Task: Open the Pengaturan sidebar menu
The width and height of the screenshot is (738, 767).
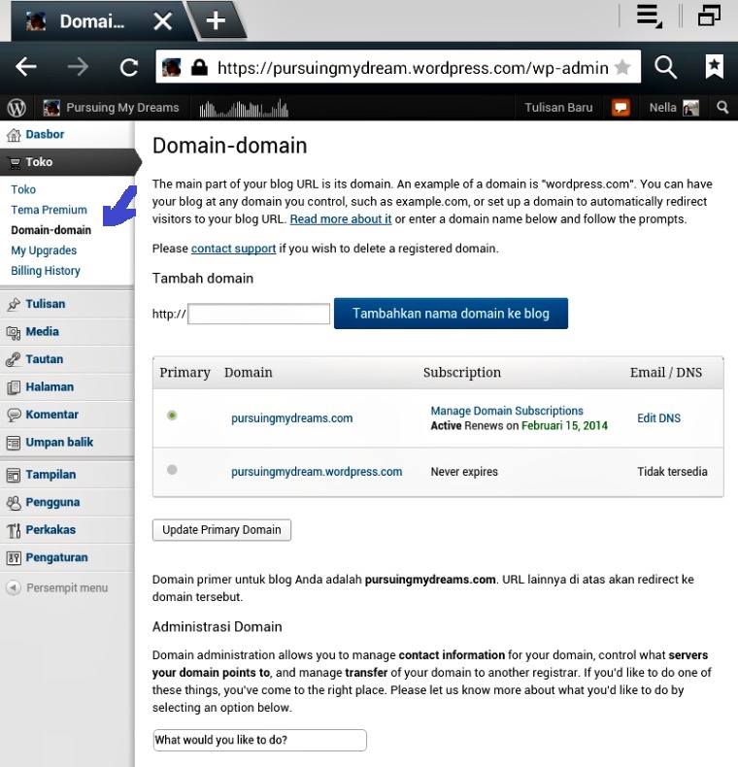Action: pyautogui.click(x=56, y=557)
